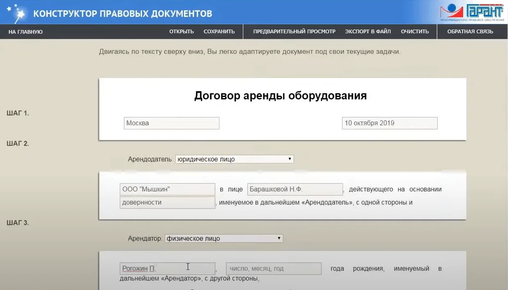Click the ШАГ 3. step label
This screenshot has height=290, width=508.
click(18, 223)
